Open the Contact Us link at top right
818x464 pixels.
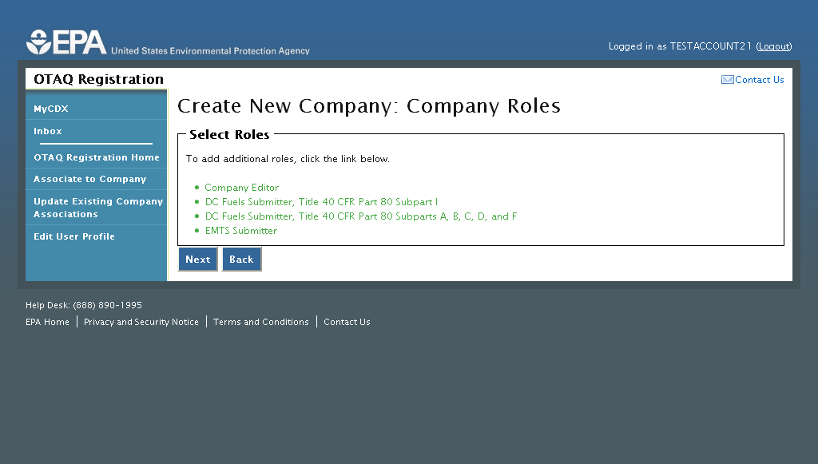[759, 80]
